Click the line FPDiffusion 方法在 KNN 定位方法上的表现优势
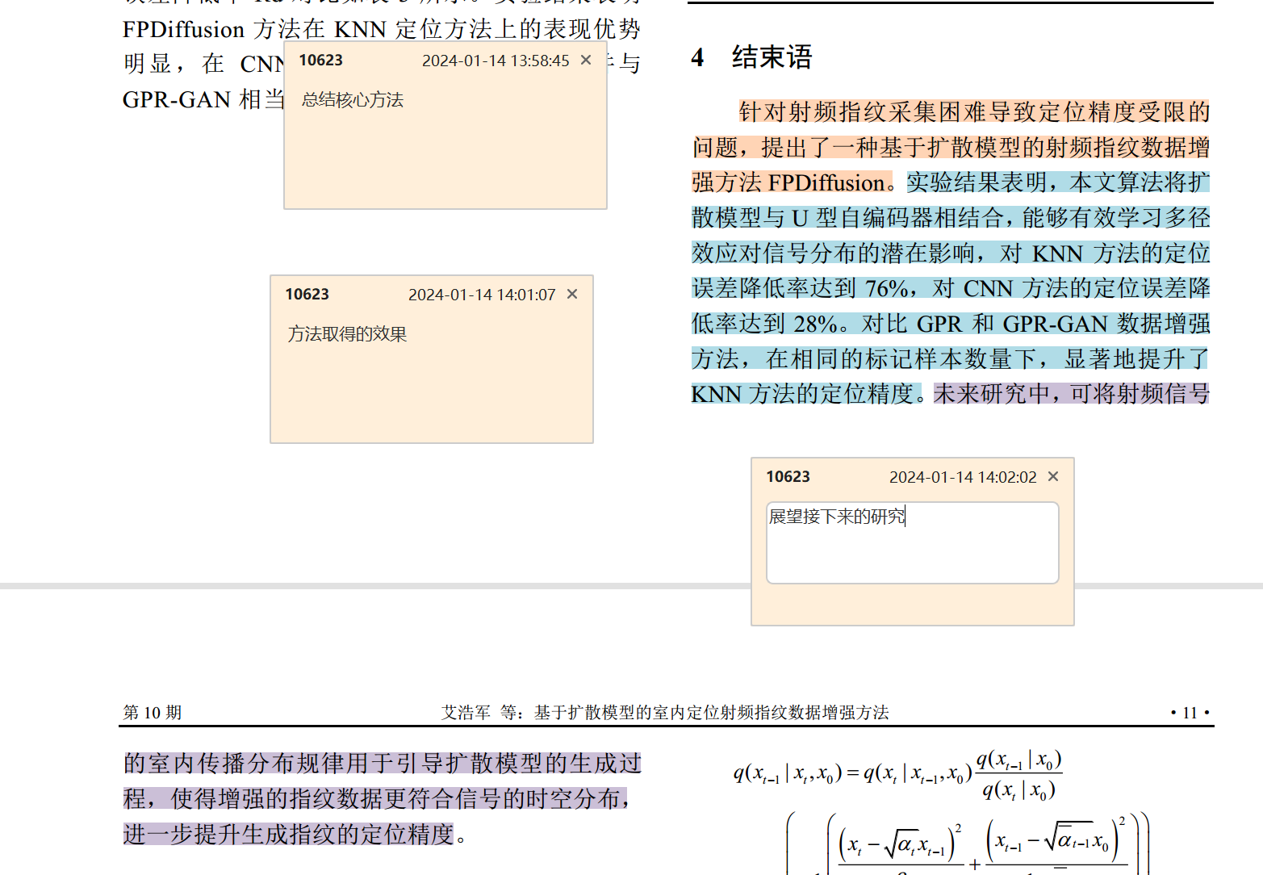 (382, 29)
